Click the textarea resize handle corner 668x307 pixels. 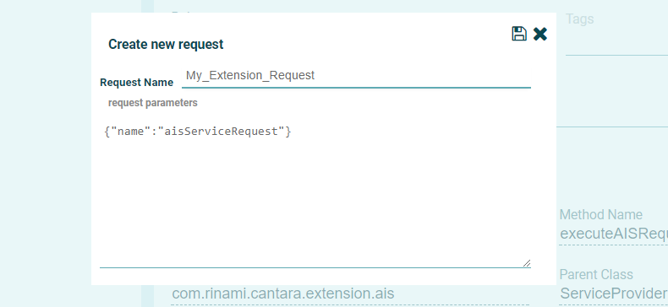[x=527, y=263]
